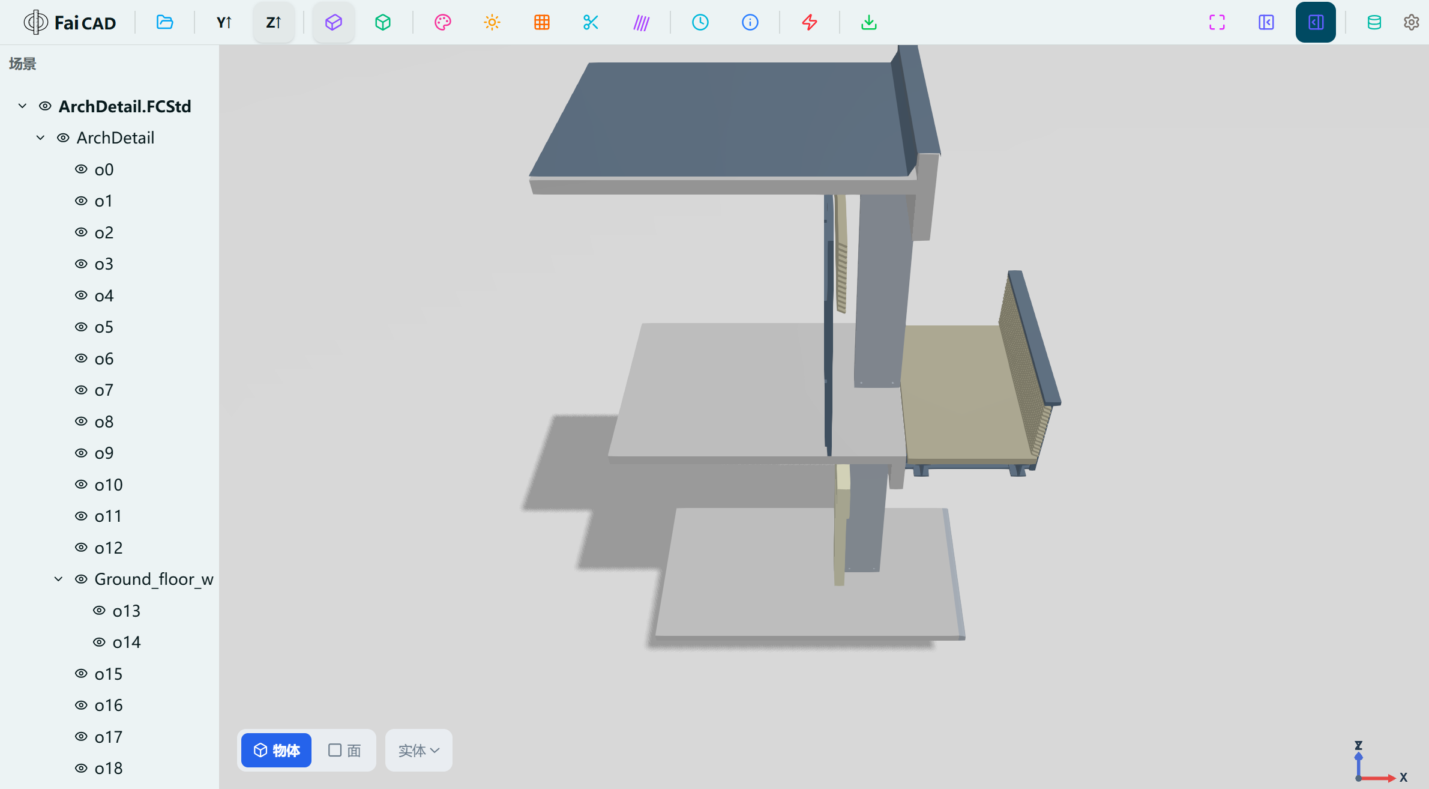Click the Fai CAD logo
Image resolution: width=1429 pixels, height=789 pixels.
click(70, 23)
